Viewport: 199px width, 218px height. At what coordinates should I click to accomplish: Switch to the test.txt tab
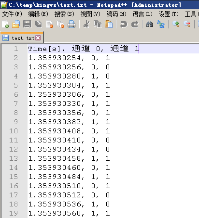tap(23, 38)
